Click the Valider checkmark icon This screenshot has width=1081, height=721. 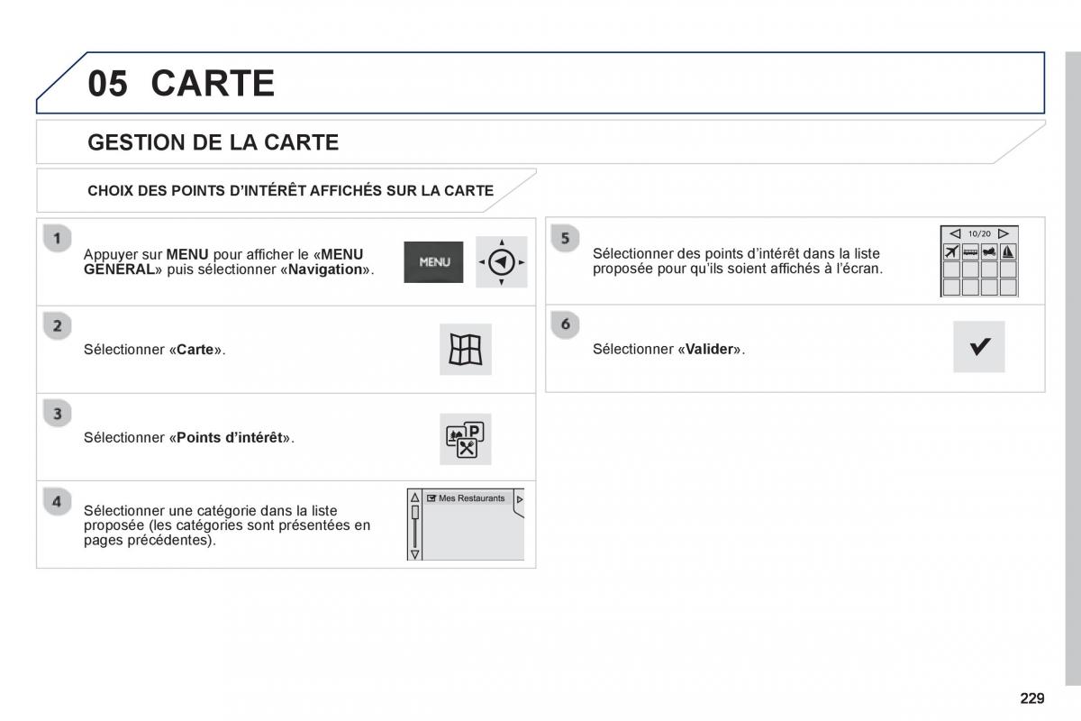[x=979, y=347]
